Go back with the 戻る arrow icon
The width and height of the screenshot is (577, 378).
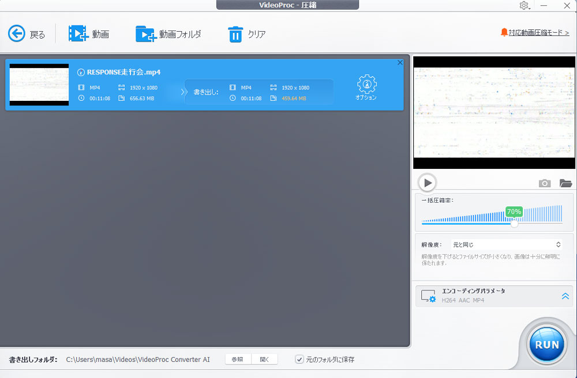point(17,34)
